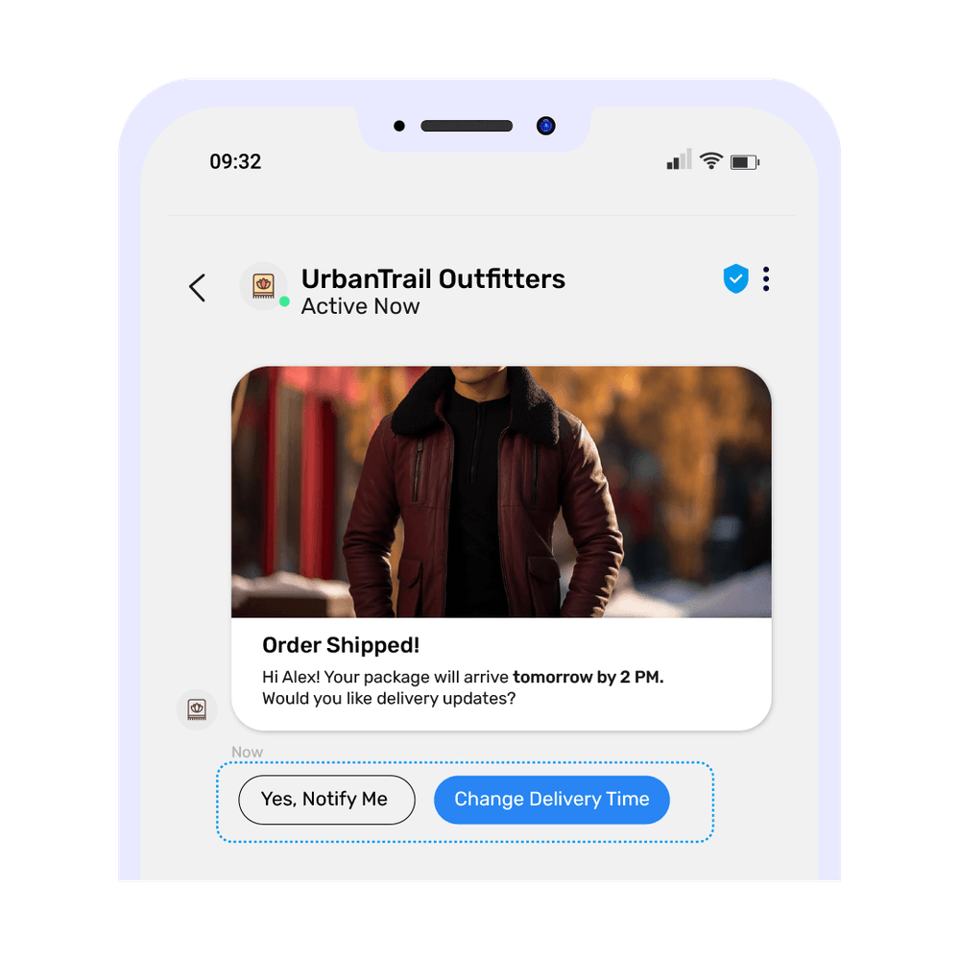Tap the Active Now status text
This screenshot has height=960, width=960.
(x=360, y=306)
